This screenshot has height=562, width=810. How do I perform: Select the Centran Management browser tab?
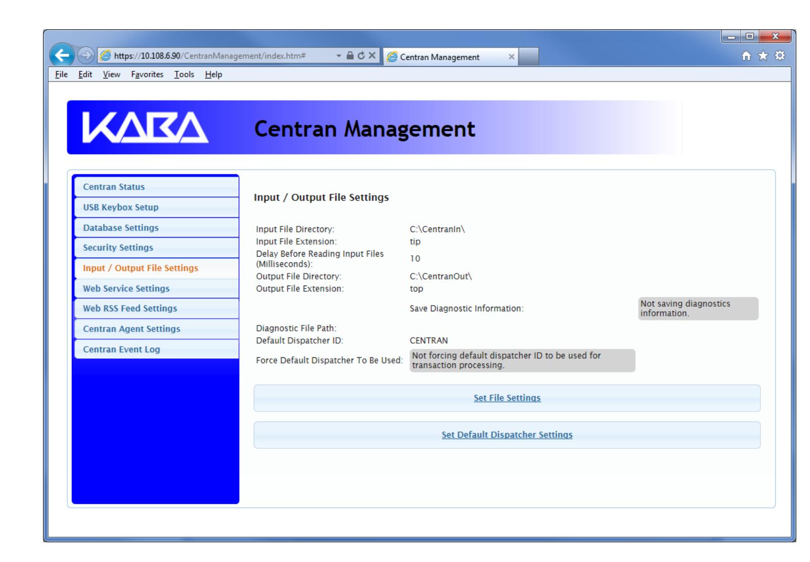(451, 57)
